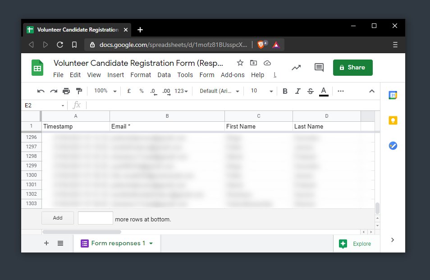
Task: Open the Google Keep side panel
Action: click(393, 120)
